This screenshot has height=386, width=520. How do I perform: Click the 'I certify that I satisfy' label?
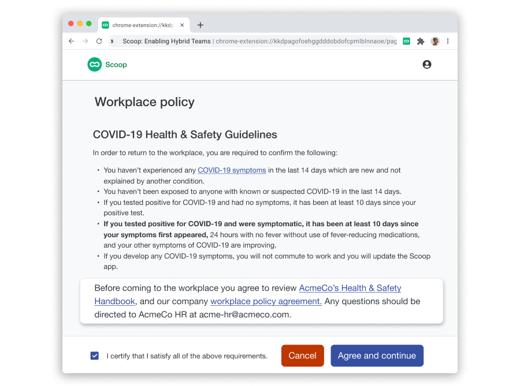coord(187,356)
